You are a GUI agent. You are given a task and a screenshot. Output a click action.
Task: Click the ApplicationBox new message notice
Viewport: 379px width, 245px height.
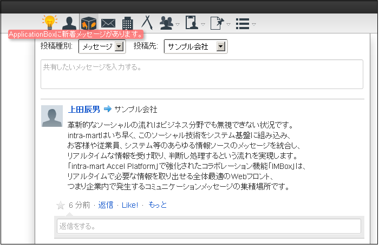point(76,34)
